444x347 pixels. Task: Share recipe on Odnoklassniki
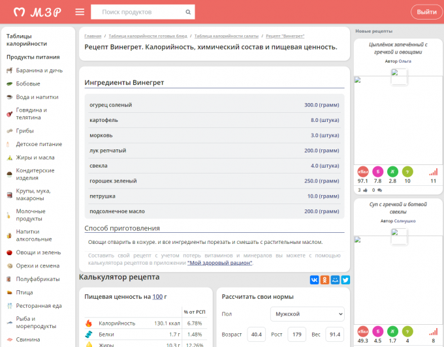pos(325,280)
